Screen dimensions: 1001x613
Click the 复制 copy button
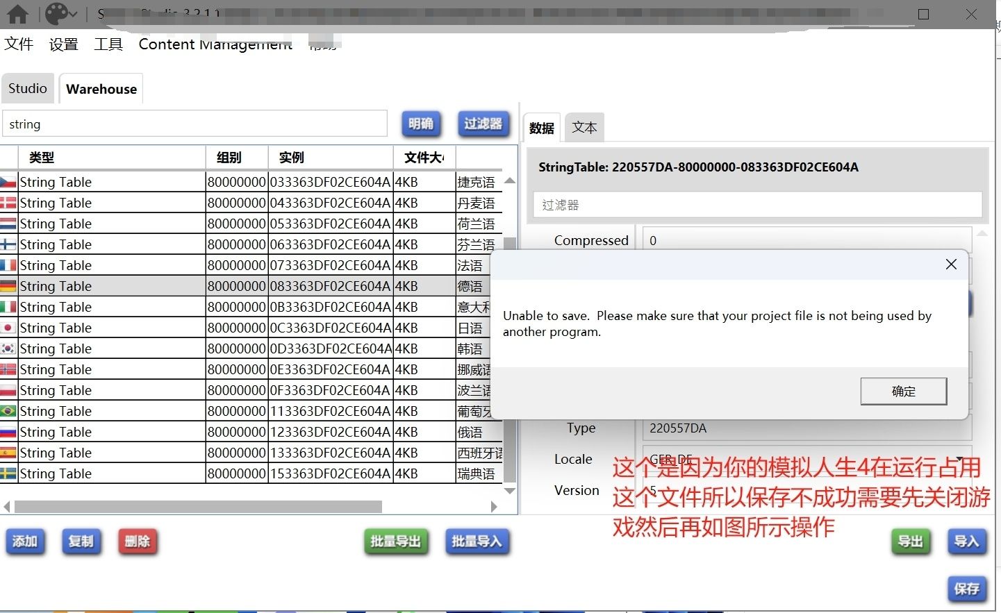[x=81, y=541]
